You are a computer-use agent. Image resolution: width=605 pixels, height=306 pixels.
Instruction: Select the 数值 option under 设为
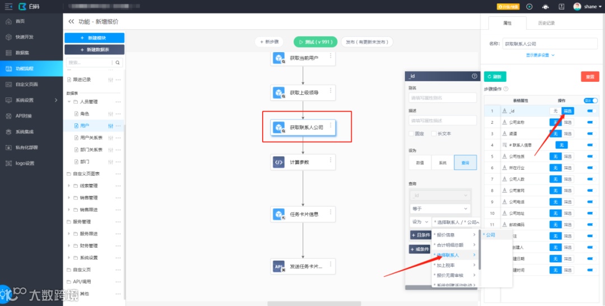click(x=420, y=163)
